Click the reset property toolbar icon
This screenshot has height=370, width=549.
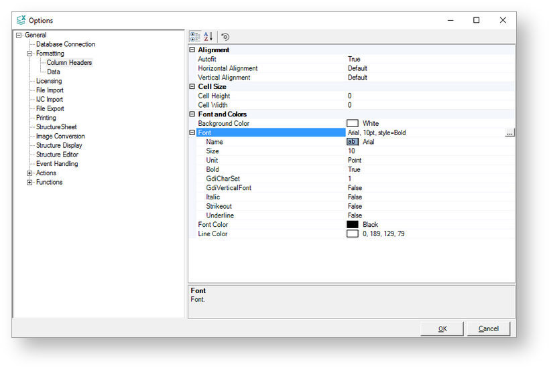225,37
